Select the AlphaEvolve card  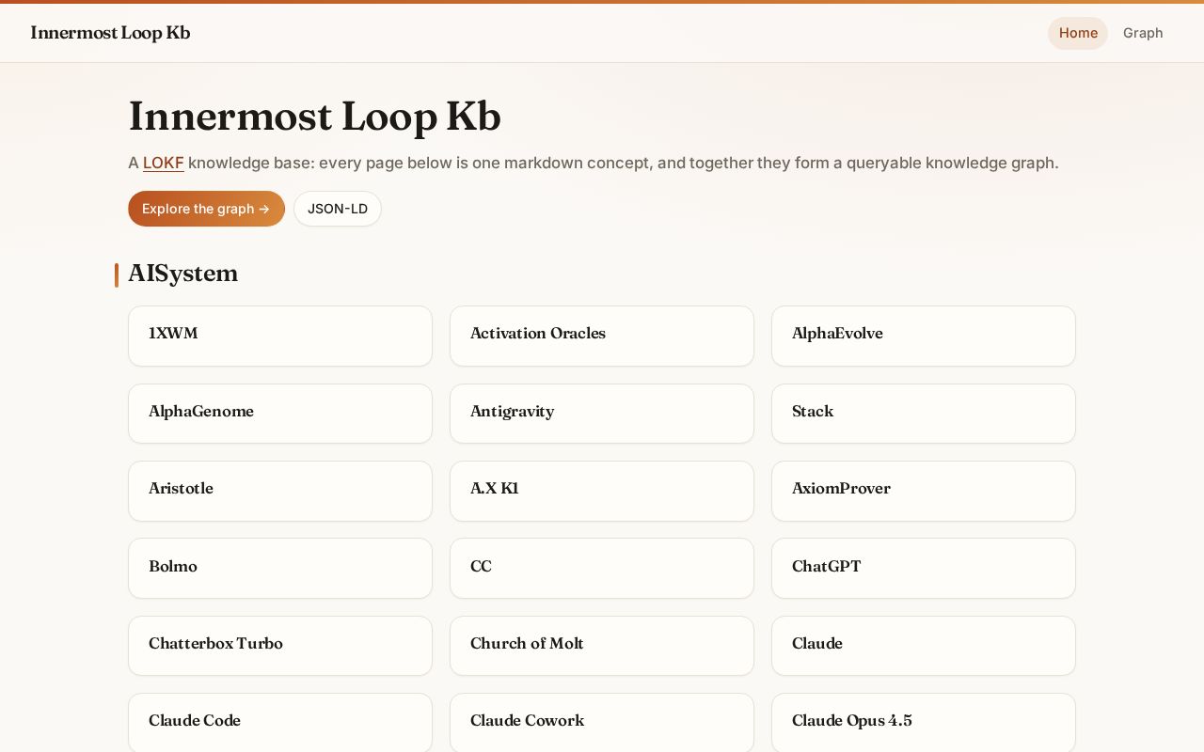[924, 336]
